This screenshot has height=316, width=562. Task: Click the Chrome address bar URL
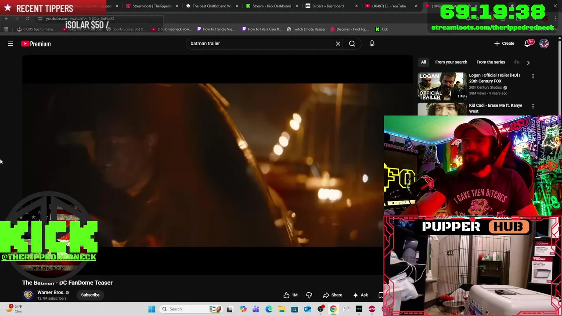point(80,18)
